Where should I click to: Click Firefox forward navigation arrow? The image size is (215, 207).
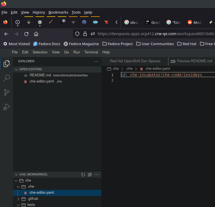point(16,34)
